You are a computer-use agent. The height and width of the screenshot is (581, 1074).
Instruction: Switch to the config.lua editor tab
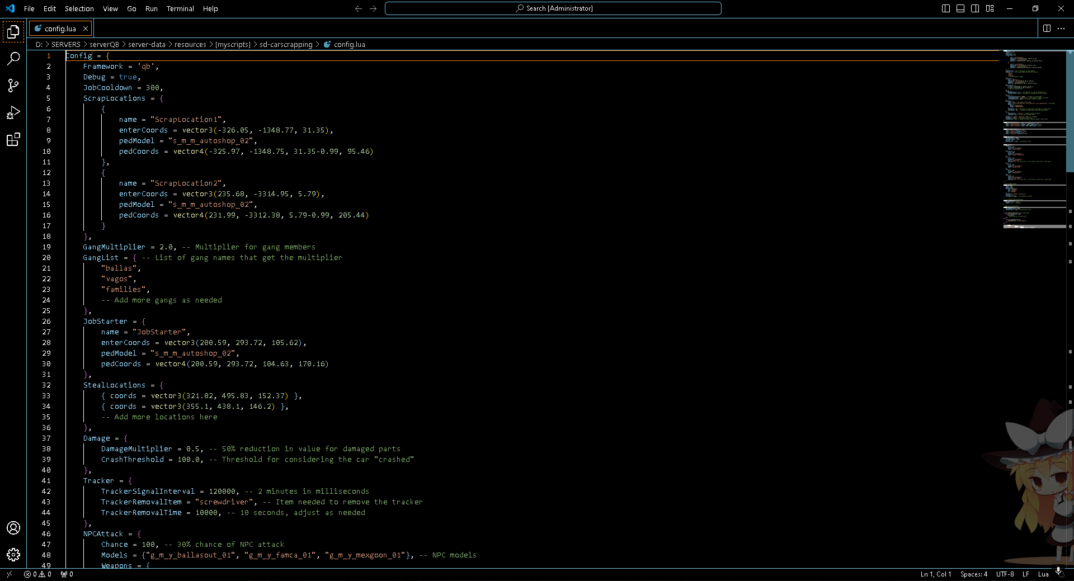point(60,29)
